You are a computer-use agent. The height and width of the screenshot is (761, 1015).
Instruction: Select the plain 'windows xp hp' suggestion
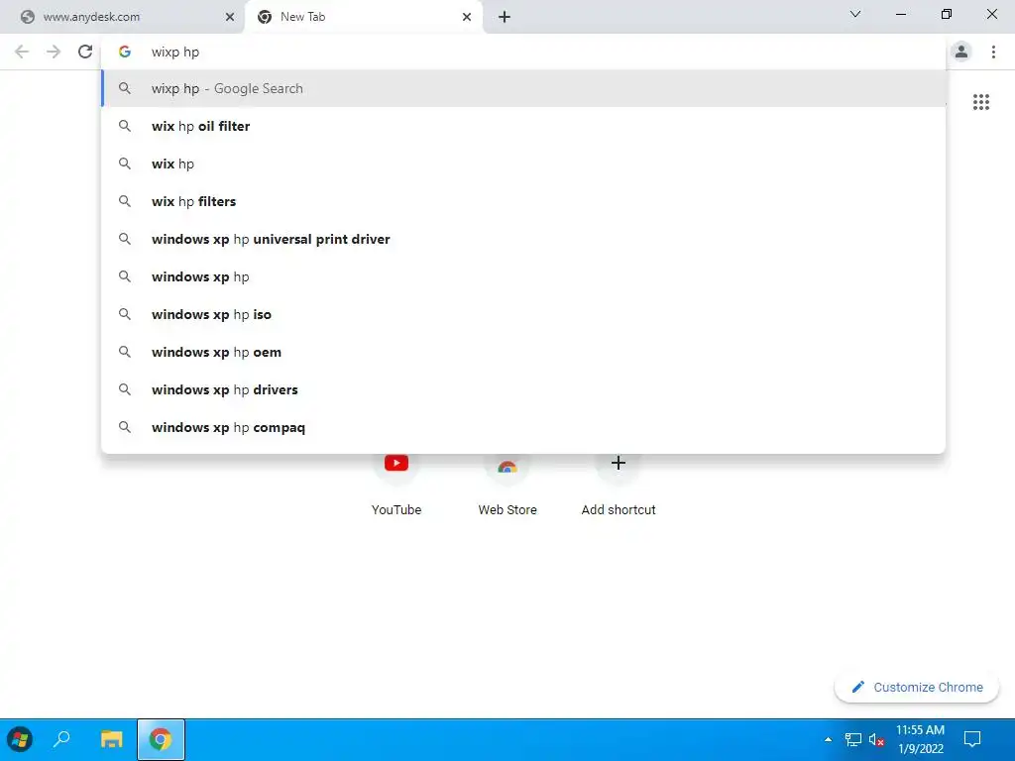523,276
